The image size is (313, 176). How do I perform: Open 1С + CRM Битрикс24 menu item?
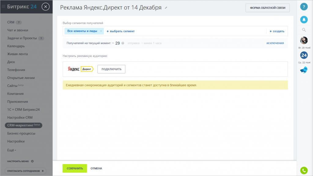23,110
